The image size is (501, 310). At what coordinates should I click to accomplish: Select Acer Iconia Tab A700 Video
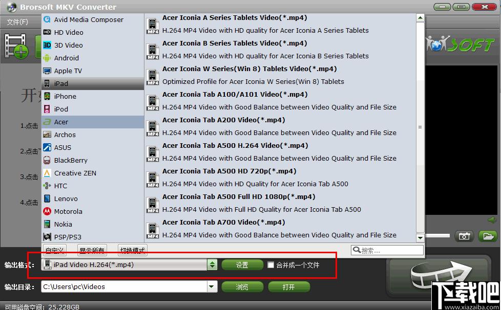tap(281, 229)
